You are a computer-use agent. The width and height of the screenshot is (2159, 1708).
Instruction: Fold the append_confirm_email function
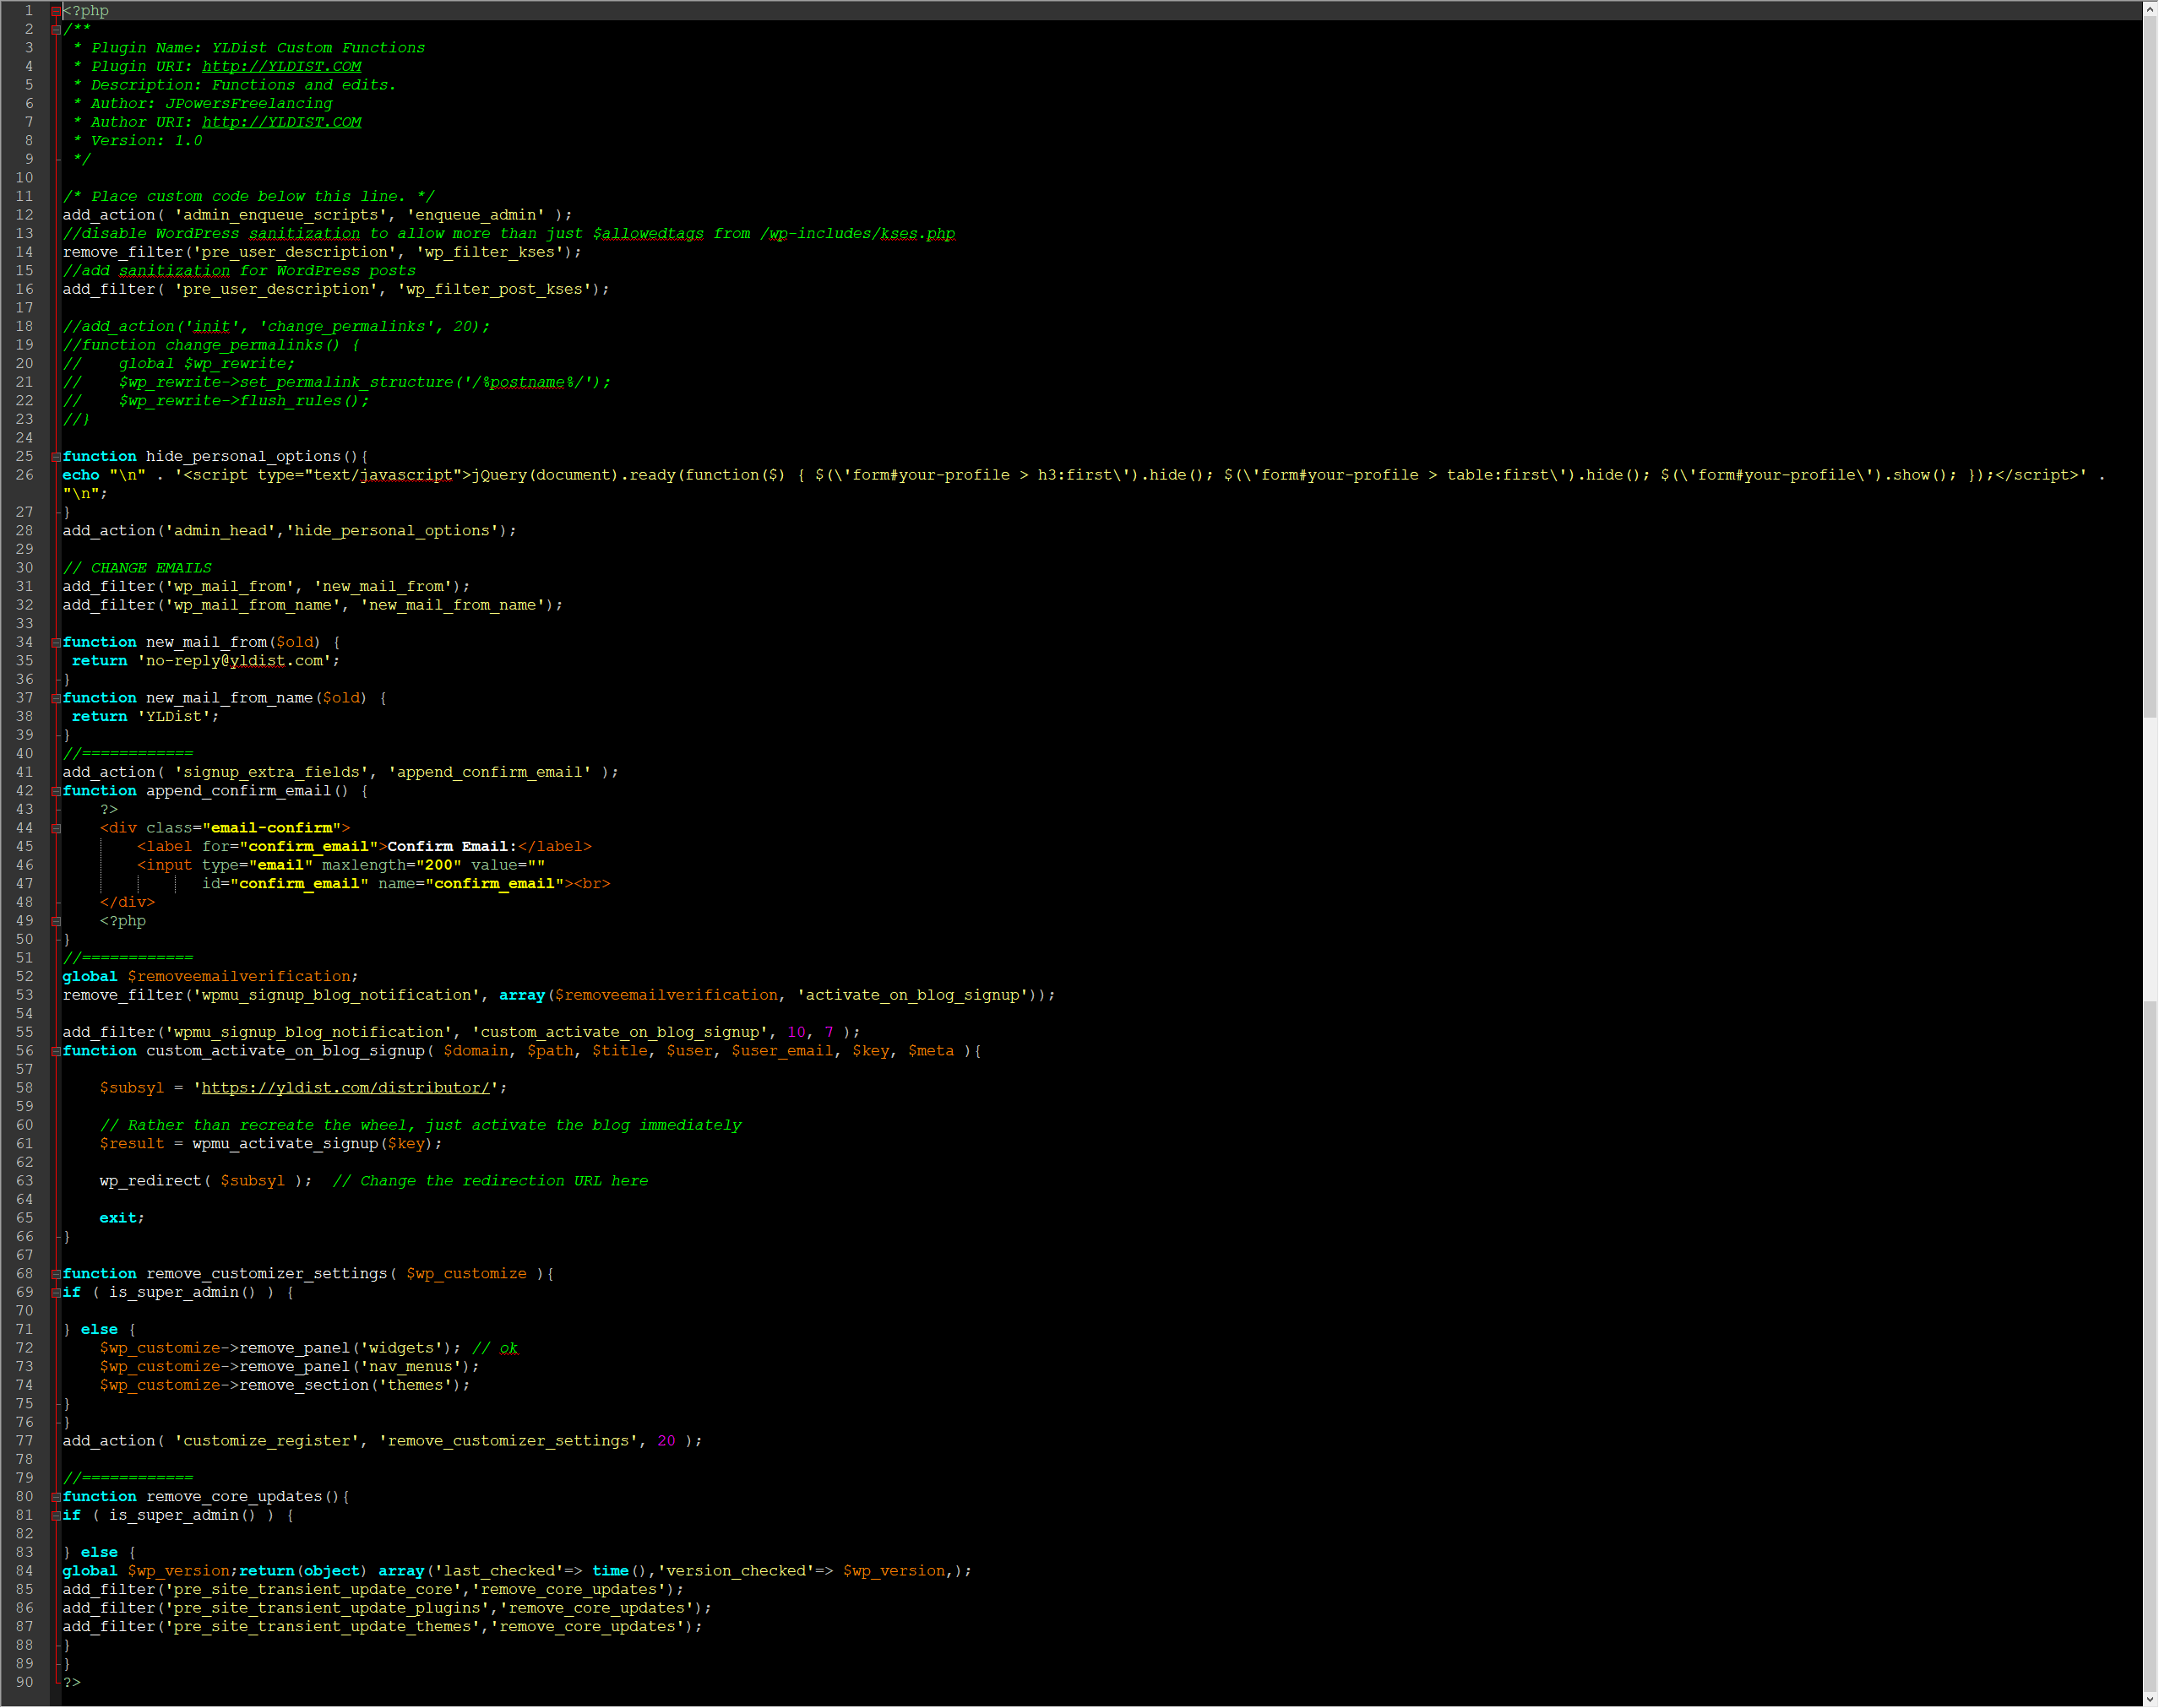(x=56, y=791)
